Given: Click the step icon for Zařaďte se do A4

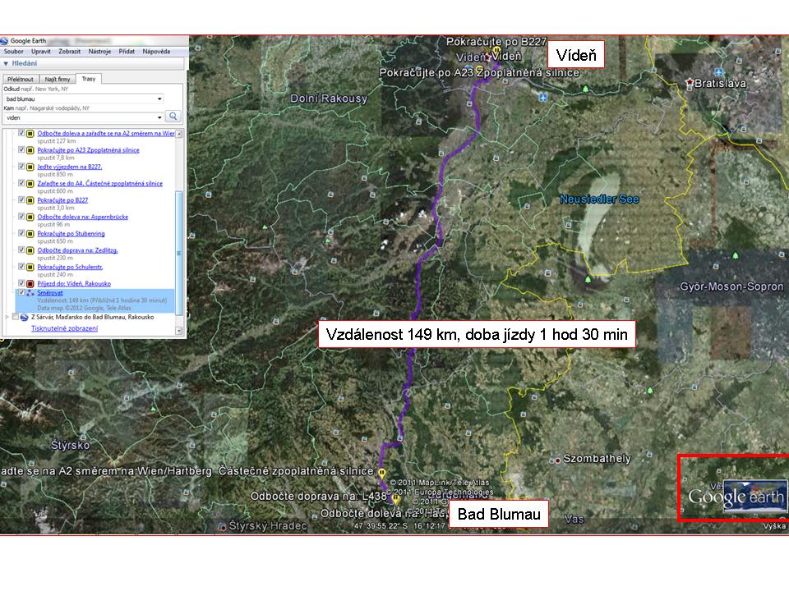Looking at the screenshot, I should (x=30, y=183).
